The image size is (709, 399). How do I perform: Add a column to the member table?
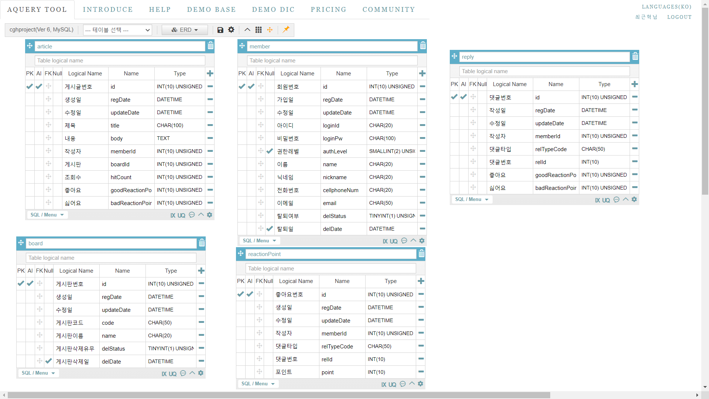coord(422,74)
